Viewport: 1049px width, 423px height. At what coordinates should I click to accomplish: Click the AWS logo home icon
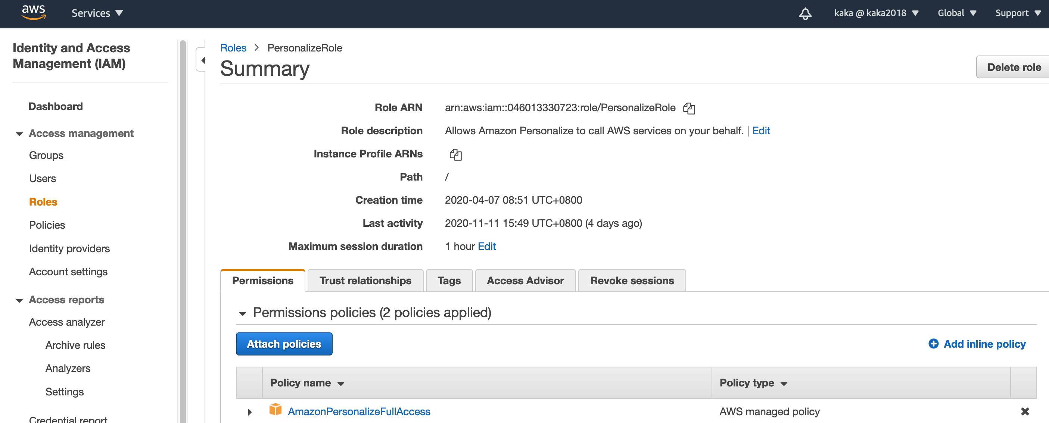[33, 13]
